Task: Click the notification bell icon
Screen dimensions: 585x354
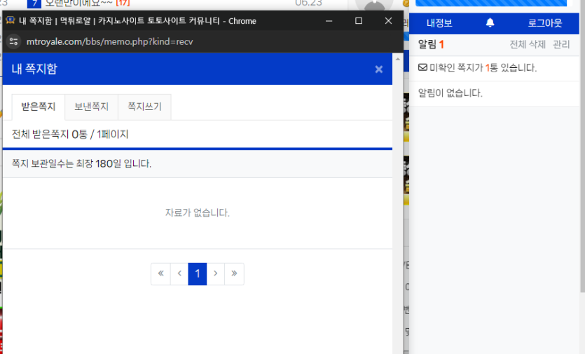Action: (490, 23)
